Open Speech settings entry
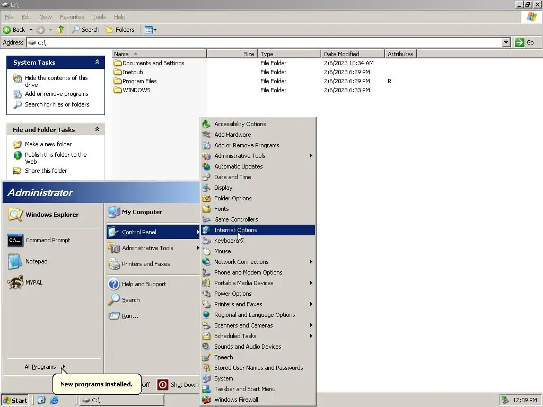 pos(258,357)
